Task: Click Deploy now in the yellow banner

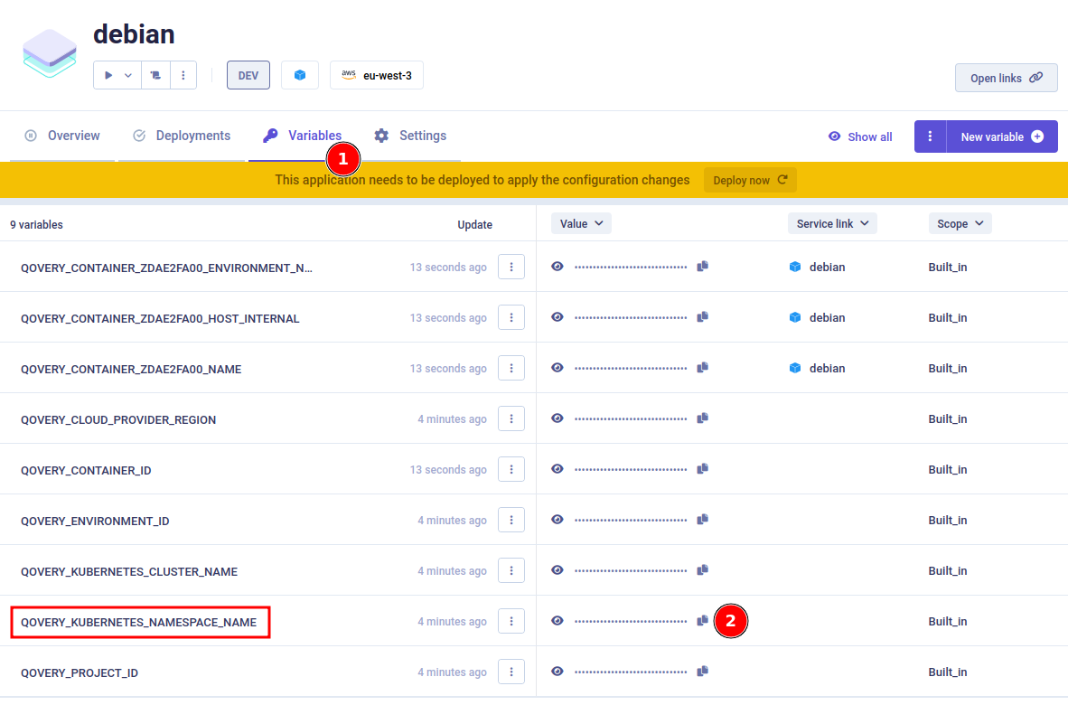Action: click(x=750, y=181)
